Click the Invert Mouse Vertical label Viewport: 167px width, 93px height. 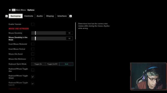[17, 49]
